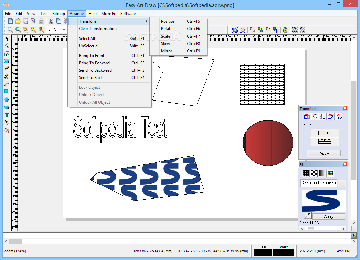Open the File menu
This screenshot has width=360, height=260.
coord(8,14)
